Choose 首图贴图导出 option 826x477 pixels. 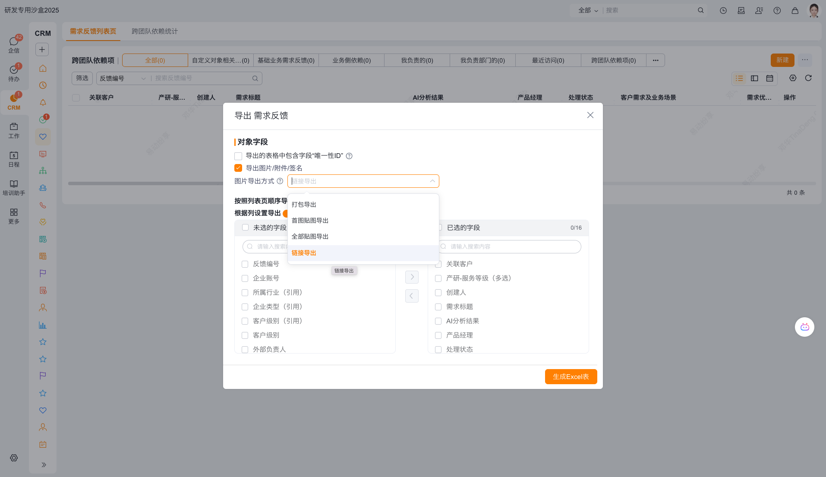pos(363,221)
